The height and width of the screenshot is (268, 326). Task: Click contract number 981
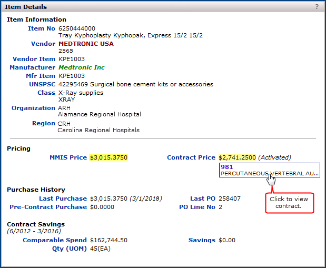pyautogui.click(x=227, y=166)
